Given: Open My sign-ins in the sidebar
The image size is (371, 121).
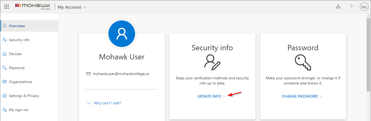Looking at the screenshot, I should [x=18, y=110].
